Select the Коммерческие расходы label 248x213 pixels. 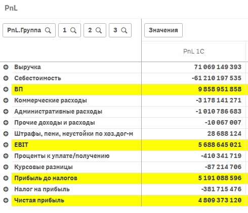pos(51,100)
